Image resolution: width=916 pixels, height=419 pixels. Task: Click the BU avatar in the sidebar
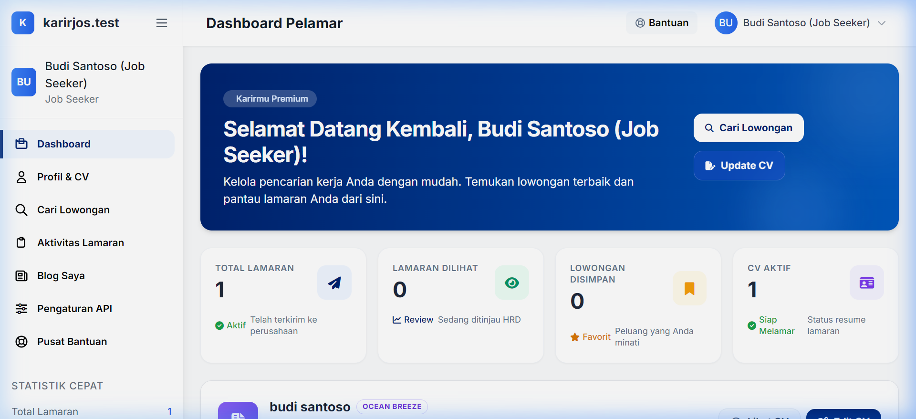24,82
